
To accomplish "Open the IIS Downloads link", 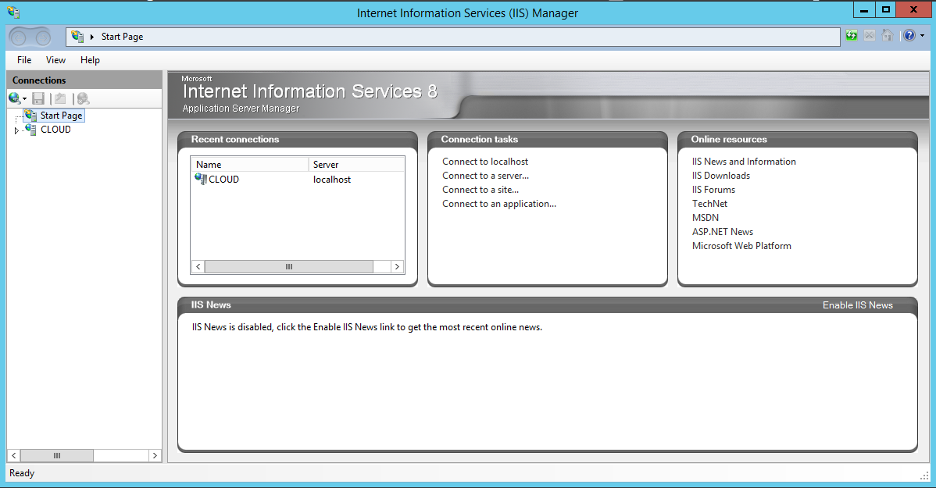I will click(721, 176).
